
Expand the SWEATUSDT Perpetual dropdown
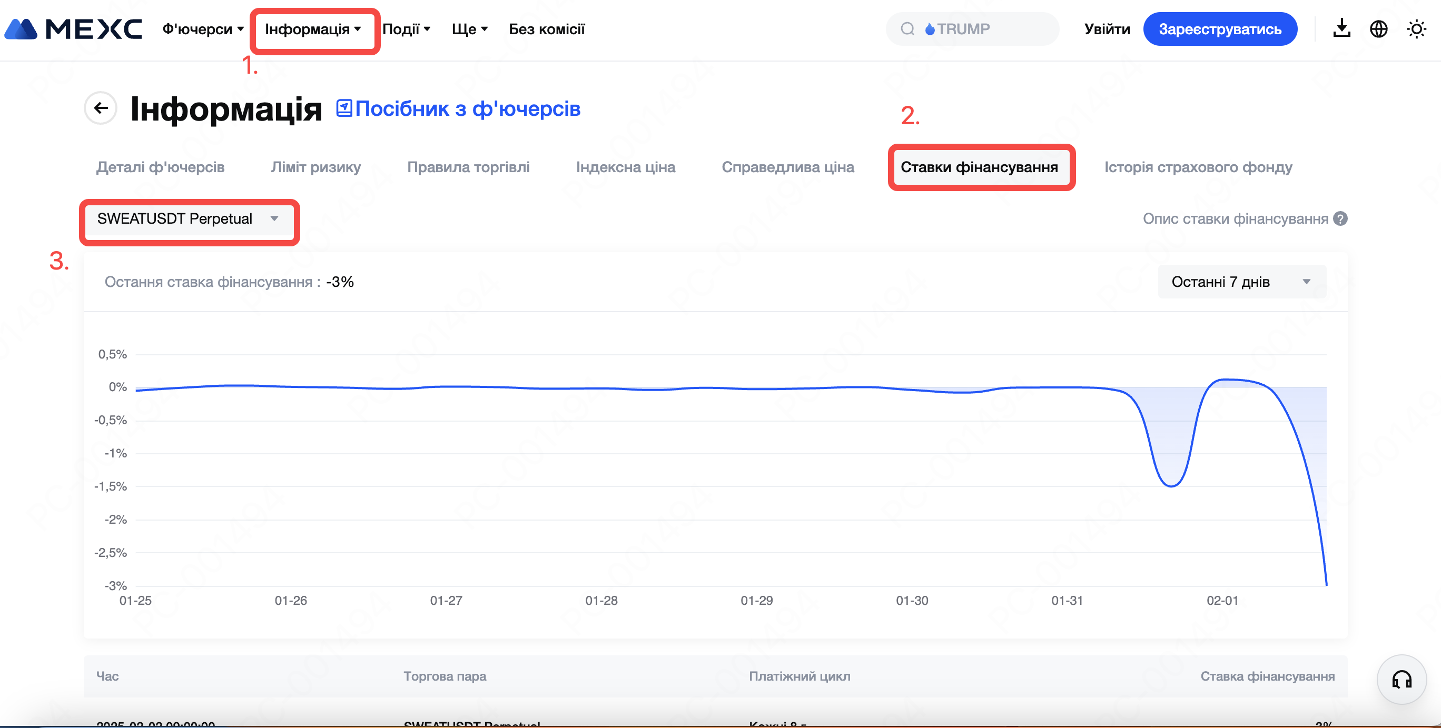click(188, 218)
